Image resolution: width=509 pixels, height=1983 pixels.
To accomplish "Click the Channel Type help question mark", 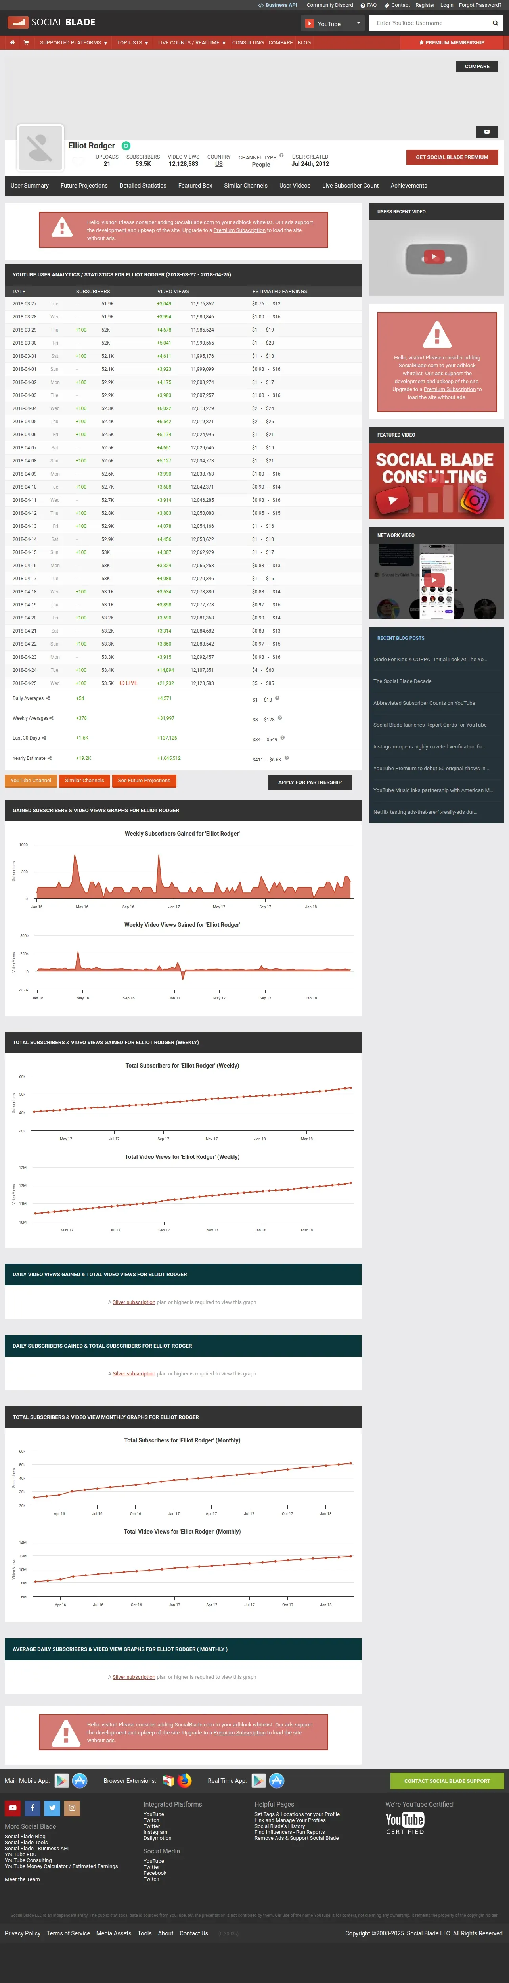I will click(x=281, y=155).
